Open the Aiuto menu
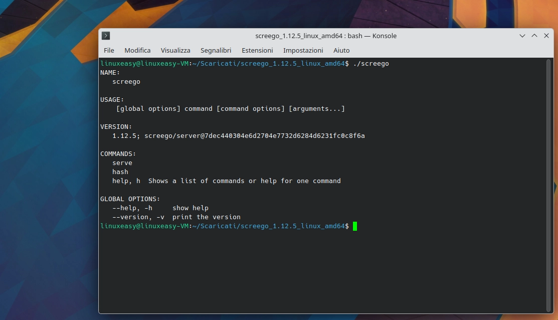This screenshot has height=320, width=558. click(x=341, y=50)
